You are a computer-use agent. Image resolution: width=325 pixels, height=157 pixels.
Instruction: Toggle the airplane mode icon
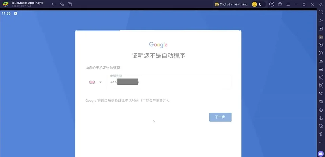(321, 109)
